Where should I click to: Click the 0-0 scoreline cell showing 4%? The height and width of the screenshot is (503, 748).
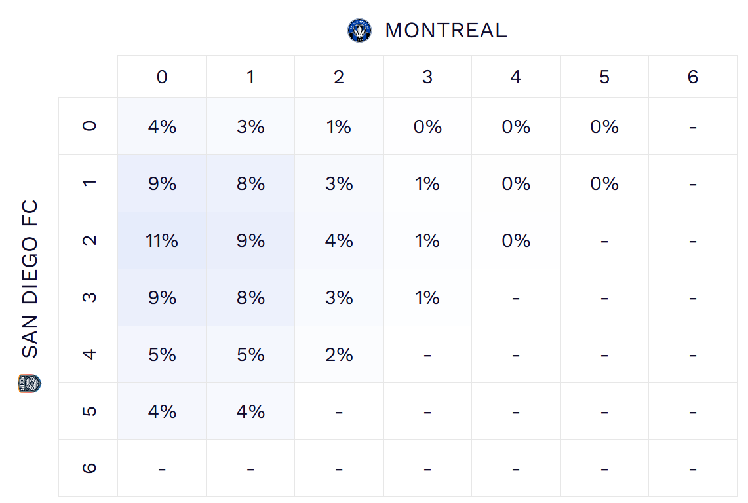tap(162, 126)
